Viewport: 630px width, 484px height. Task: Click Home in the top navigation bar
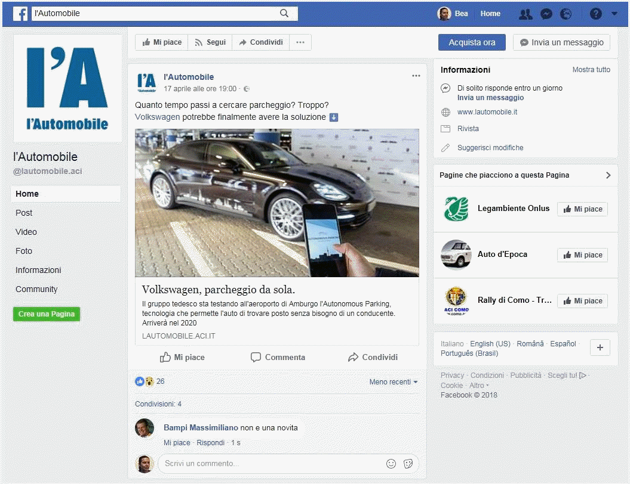coord(490,14)
